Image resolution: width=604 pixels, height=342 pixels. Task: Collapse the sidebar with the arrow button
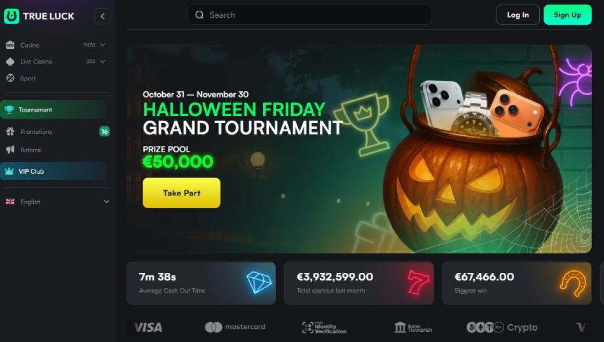tap(102, 16)
